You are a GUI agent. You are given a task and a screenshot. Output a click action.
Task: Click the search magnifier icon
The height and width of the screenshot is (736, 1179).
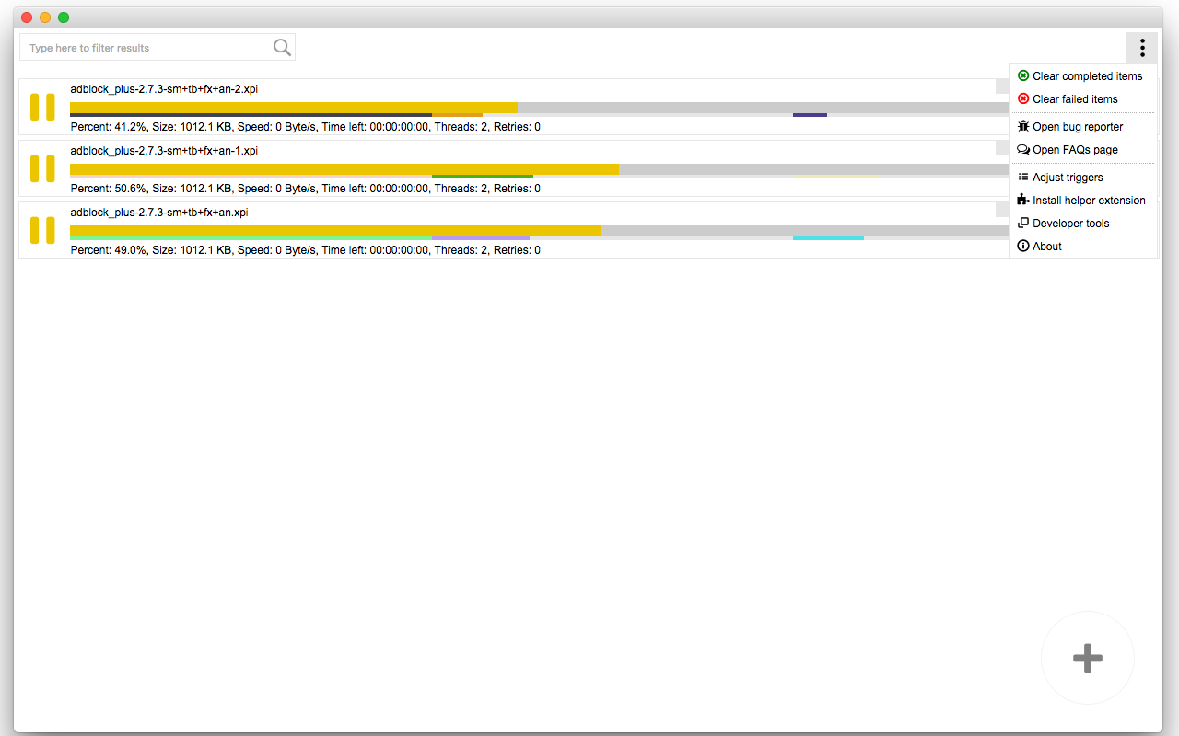282,47
